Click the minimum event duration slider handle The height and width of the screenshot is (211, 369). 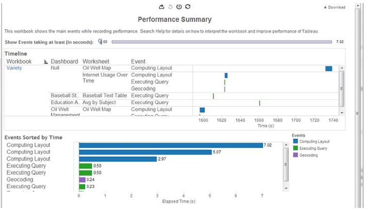(100, 41)
